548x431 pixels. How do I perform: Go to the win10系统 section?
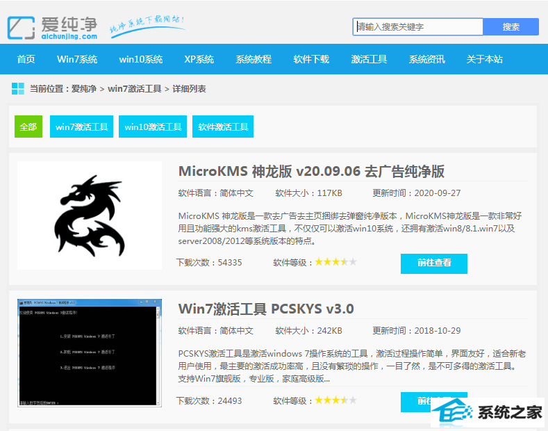point(141,59)
